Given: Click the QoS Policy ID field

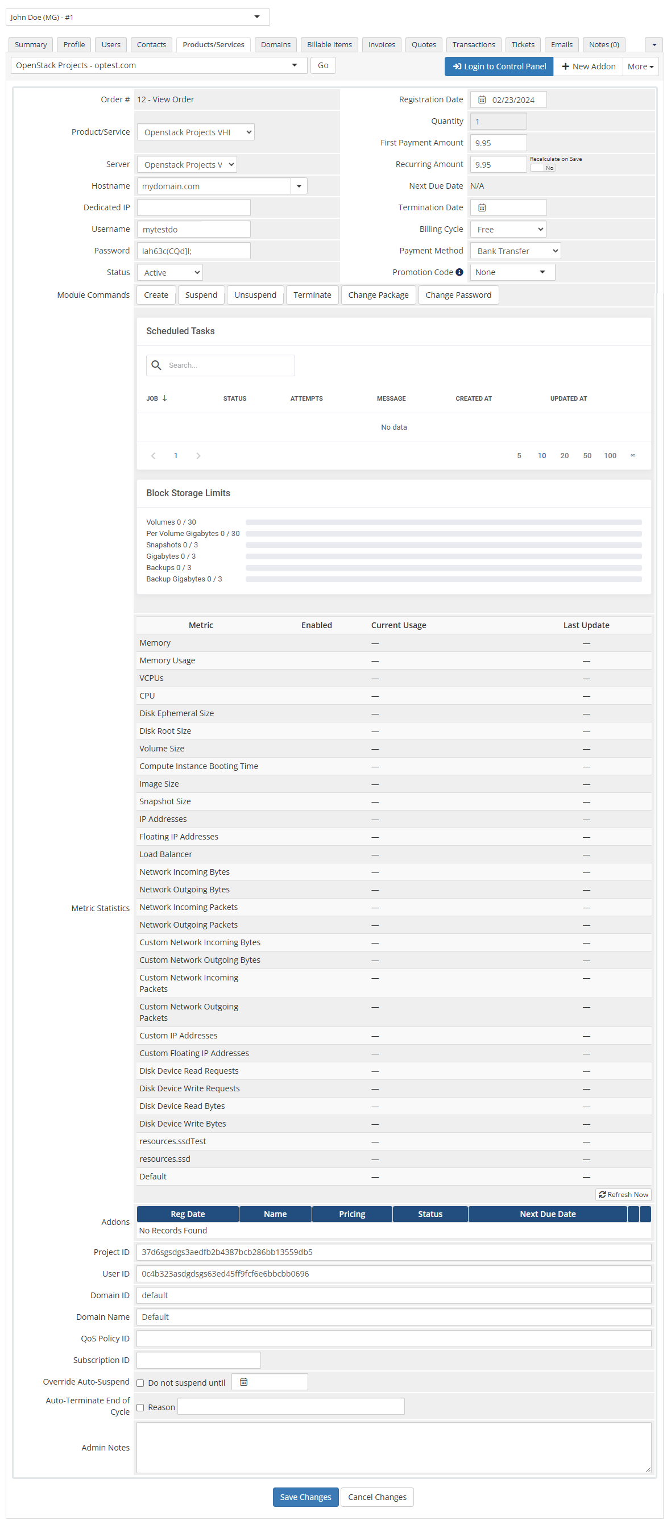Looking at the screenshot, I should coord(394,1339).
